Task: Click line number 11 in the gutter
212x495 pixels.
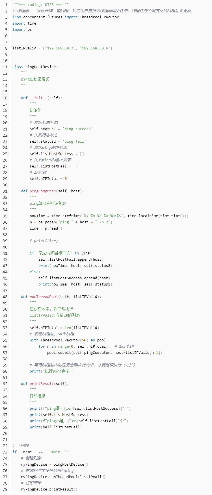Action: coord(5,67)
